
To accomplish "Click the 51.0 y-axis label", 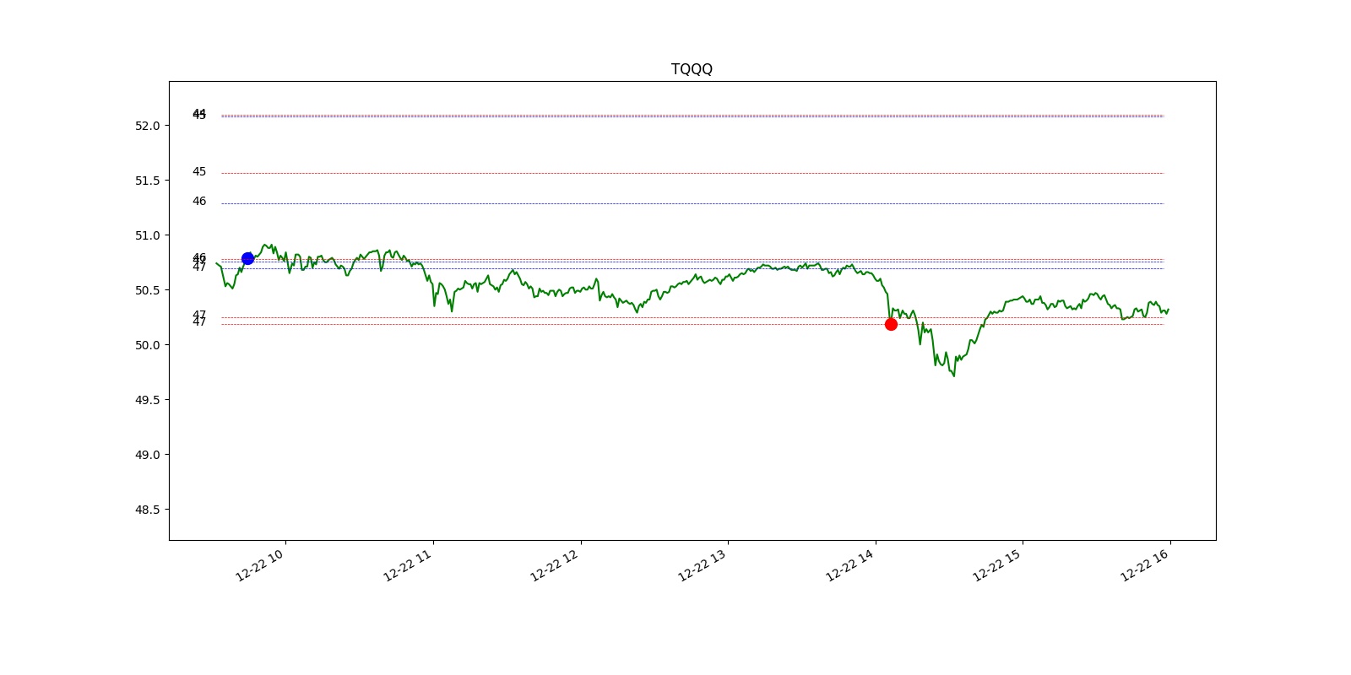I will pyautogui.click(x=147, y=235).
